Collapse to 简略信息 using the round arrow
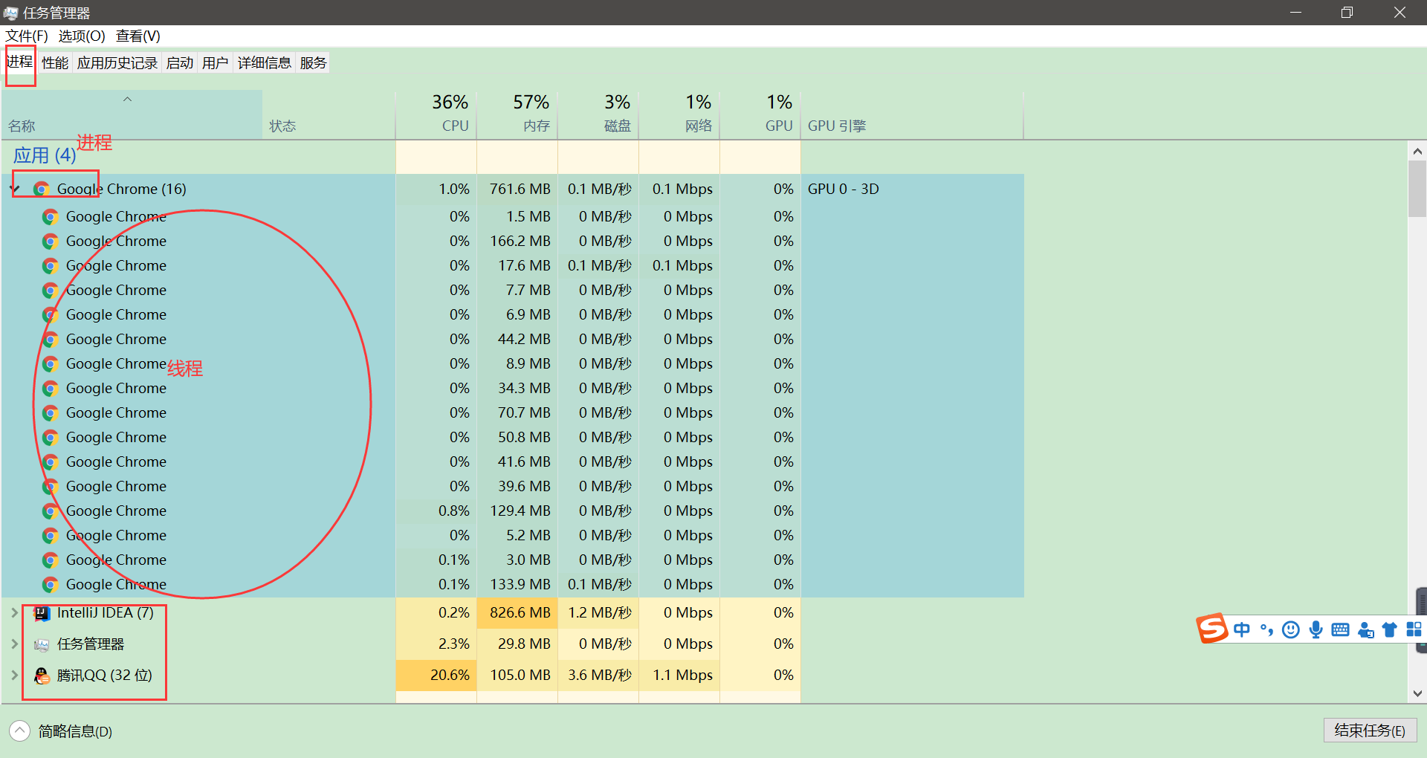This screenshot has width=1427, height=758. (x=20, y=731)
